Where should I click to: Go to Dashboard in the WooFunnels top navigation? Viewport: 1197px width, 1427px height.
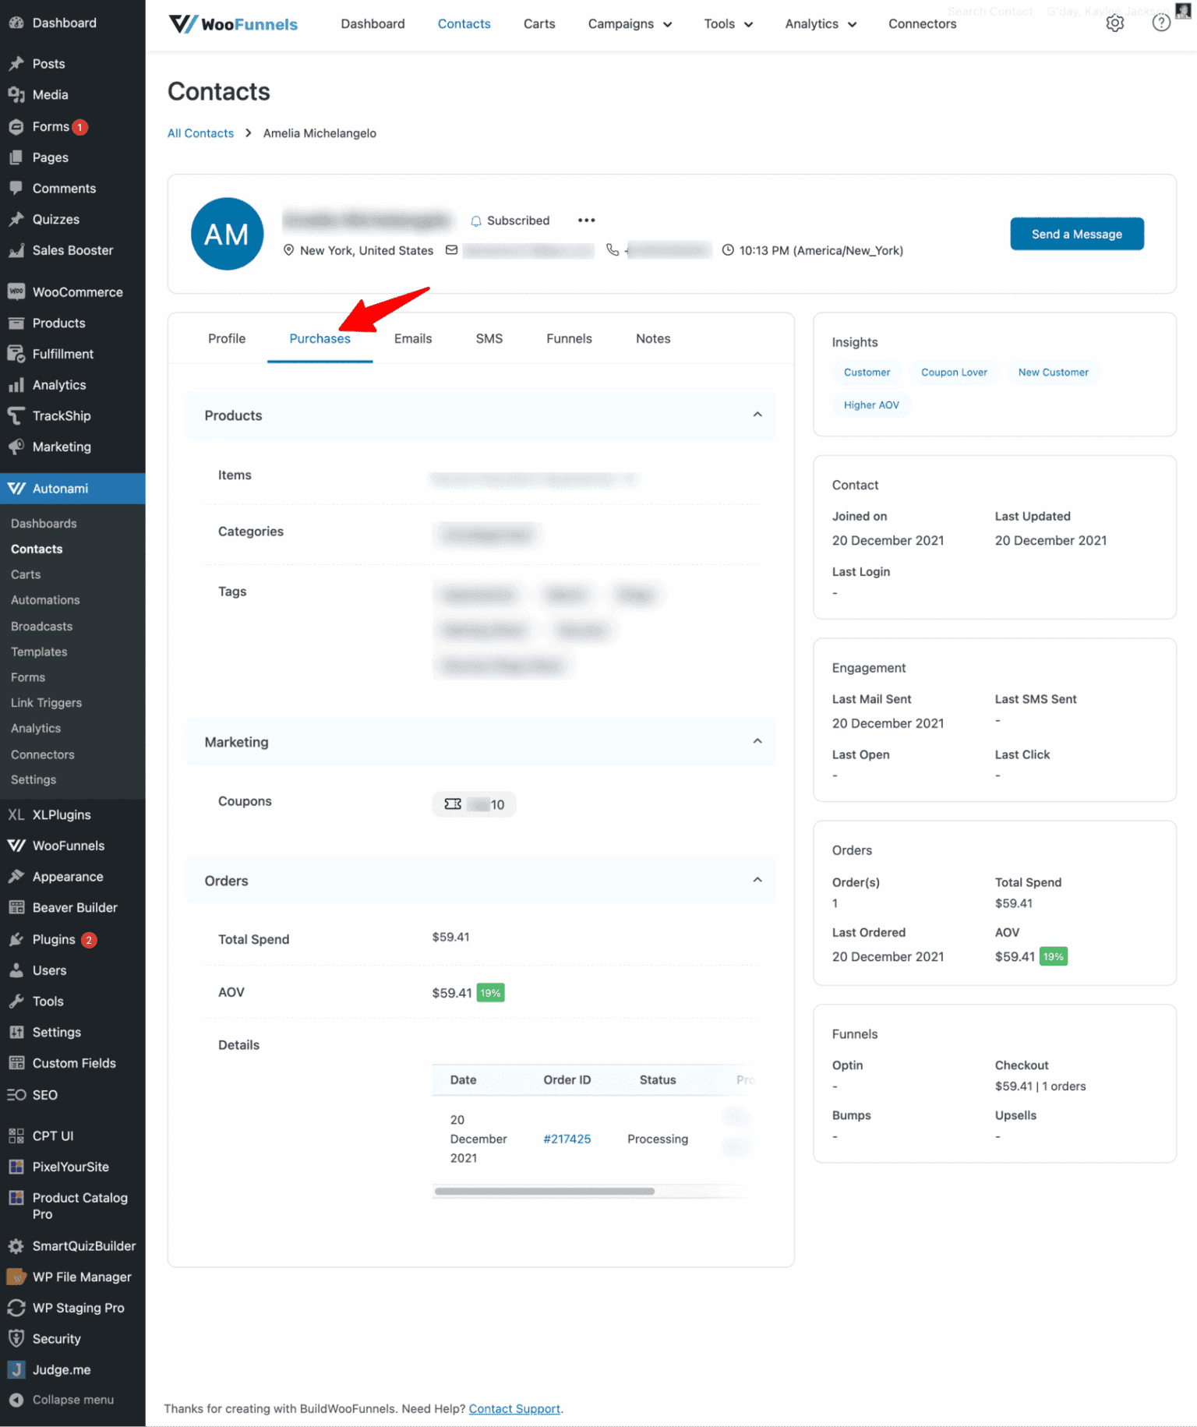(373, 24)
